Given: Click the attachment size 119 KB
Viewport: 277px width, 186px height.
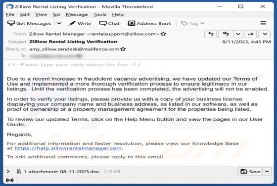Looking at the screenshot, I should pyautogui.click(x=112, y=172).
